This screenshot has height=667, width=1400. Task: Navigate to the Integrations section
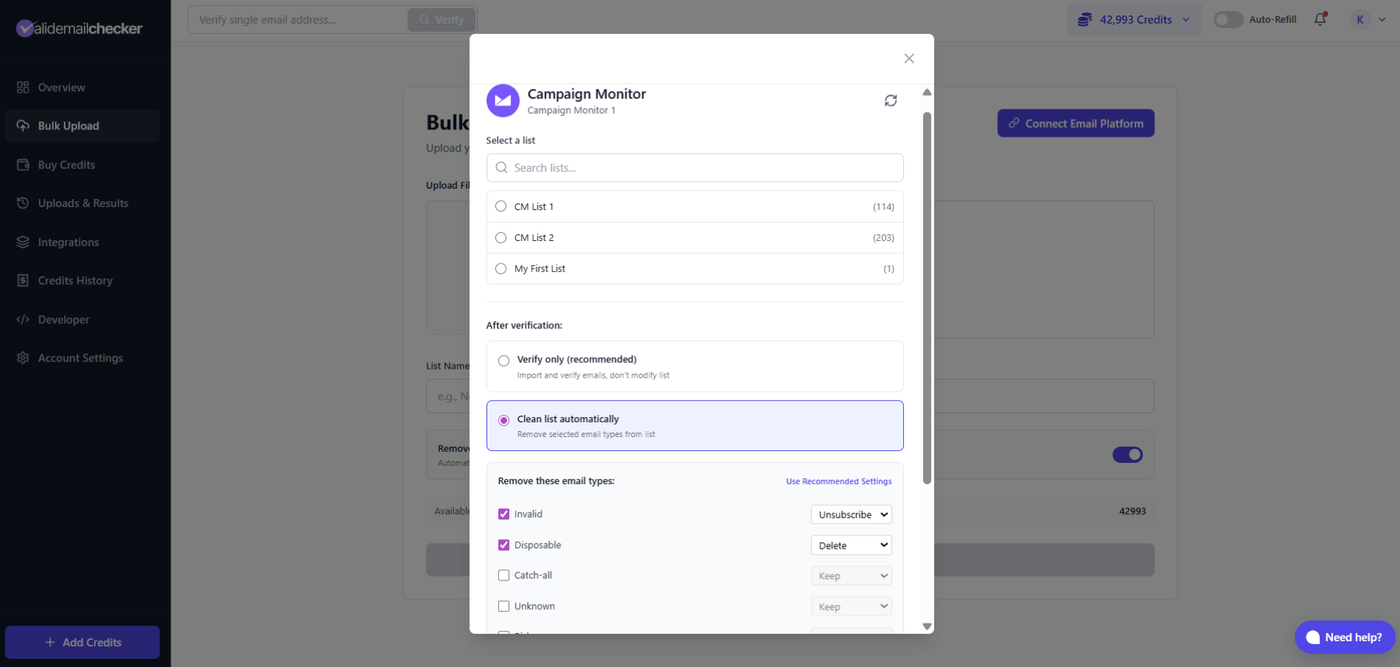point(68,242)
